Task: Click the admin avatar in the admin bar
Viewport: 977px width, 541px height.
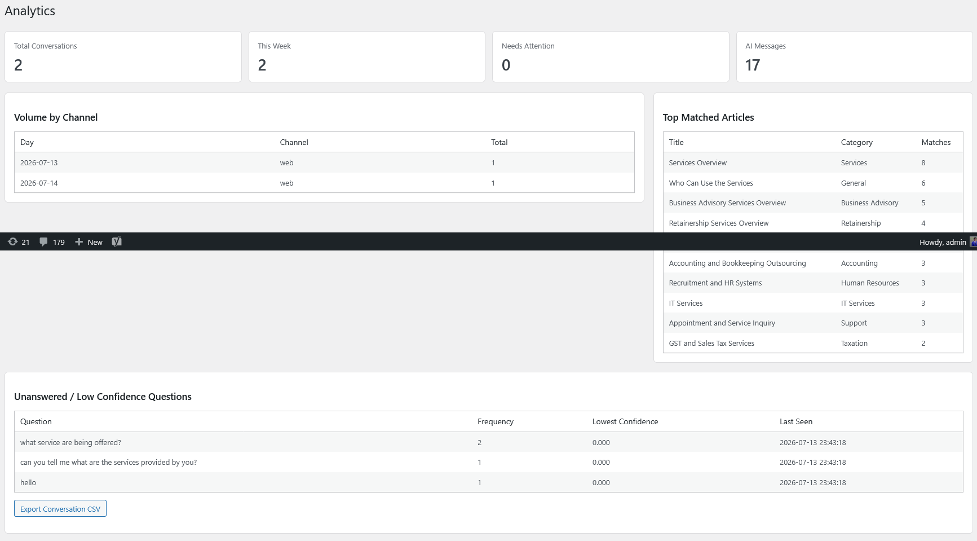Action: [x=973, y=241]
